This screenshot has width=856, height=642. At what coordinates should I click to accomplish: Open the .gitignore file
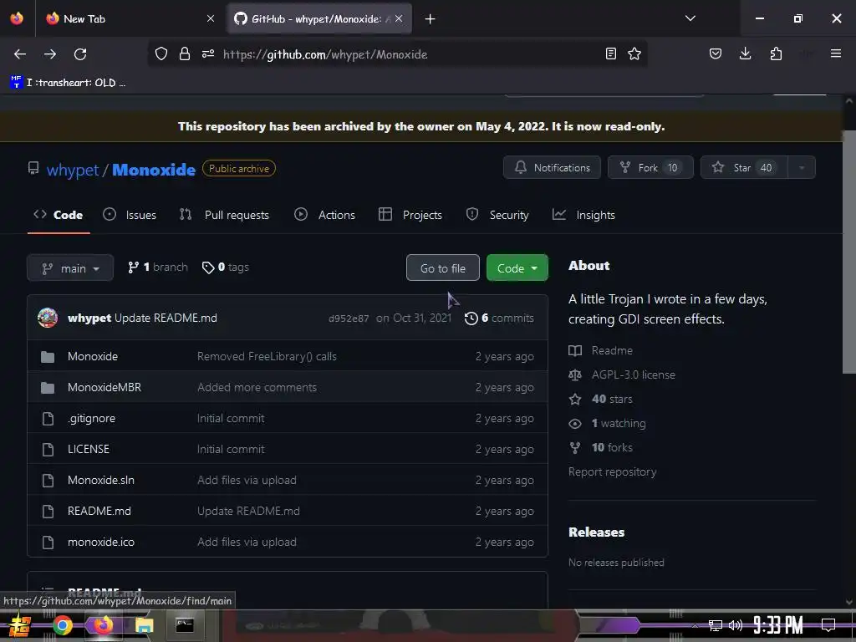pos(91,418)
